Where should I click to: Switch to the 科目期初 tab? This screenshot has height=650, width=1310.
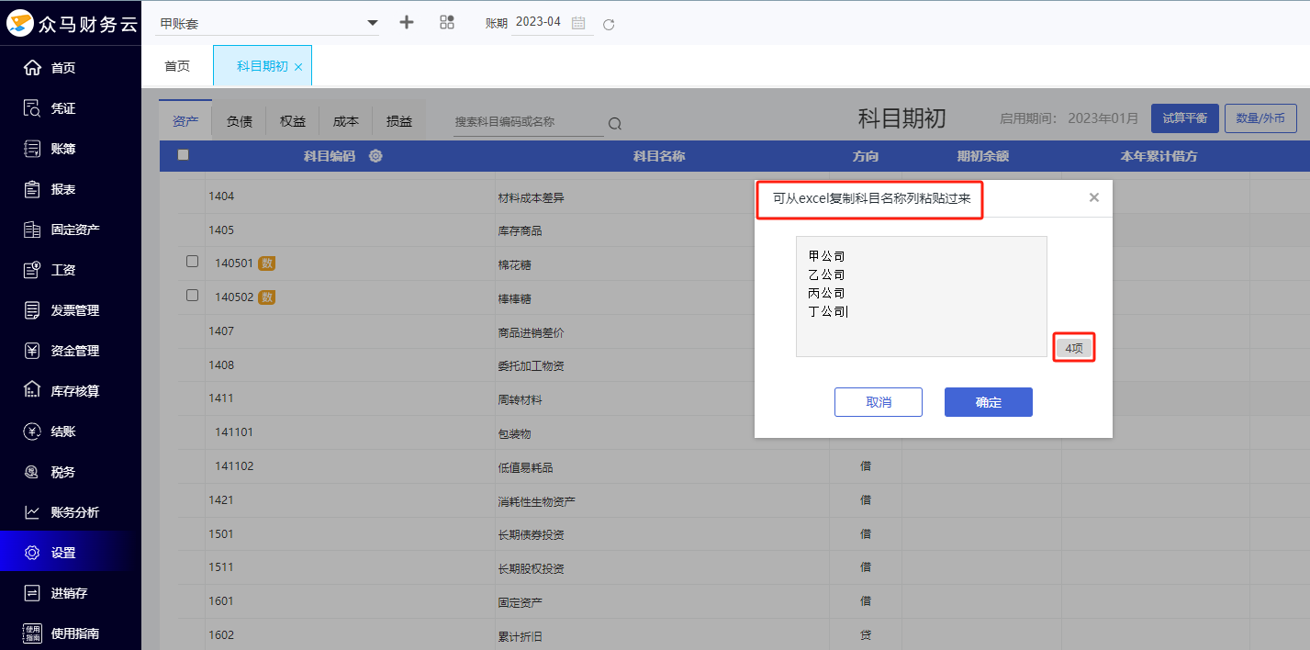(263, 66)
